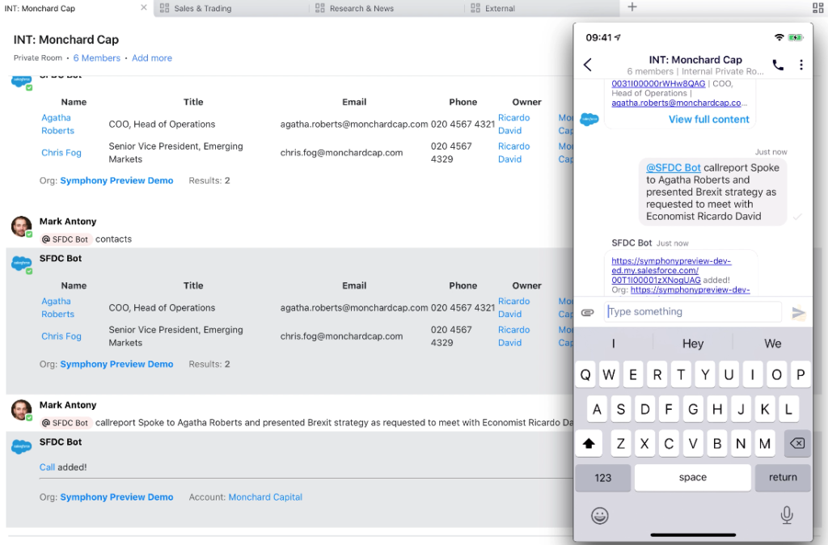Viewport: 828px width, 545px height.
Task: Click the SFDC Bot Salesforce avatar above Call added
Action: (22, 447)
